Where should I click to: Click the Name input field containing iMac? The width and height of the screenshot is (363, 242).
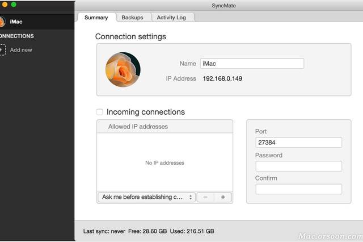252,64
